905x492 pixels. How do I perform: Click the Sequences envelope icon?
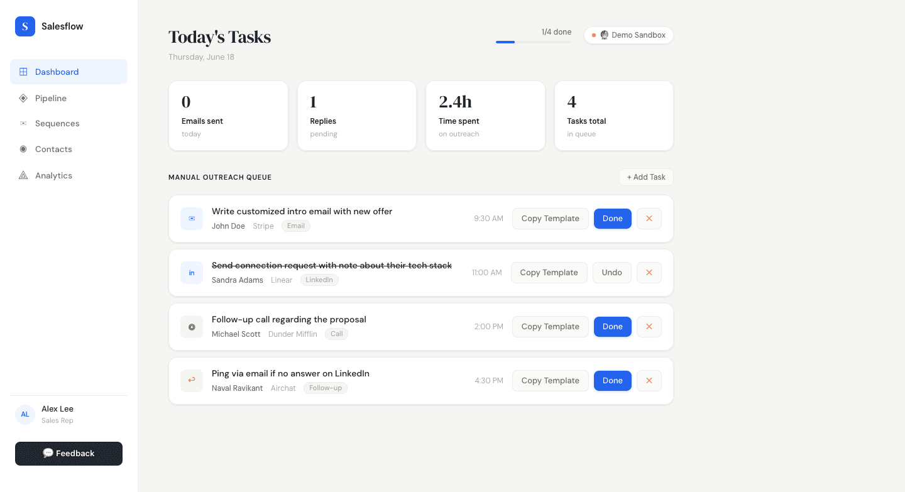23,123
